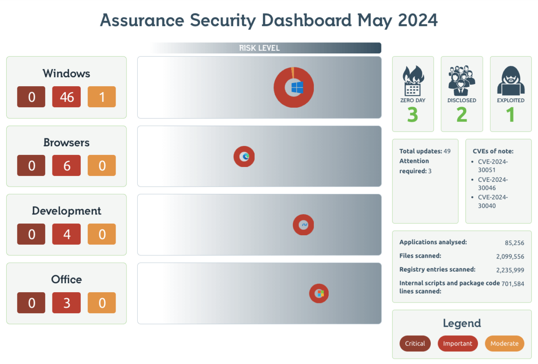Click the RISK LEVEL gradient bar

tap(260, 48)
